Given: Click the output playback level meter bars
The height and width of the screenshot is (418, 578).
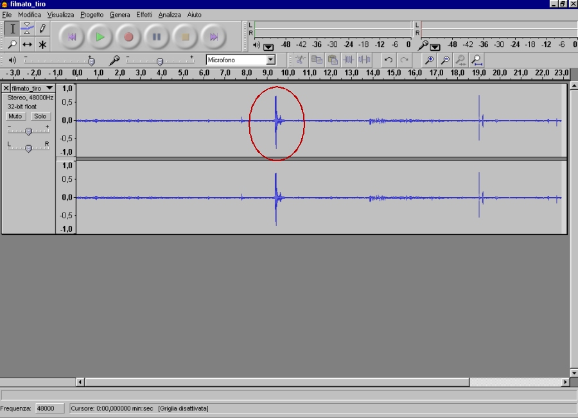Looking at the screenshot, I should (x=333, y=29).
